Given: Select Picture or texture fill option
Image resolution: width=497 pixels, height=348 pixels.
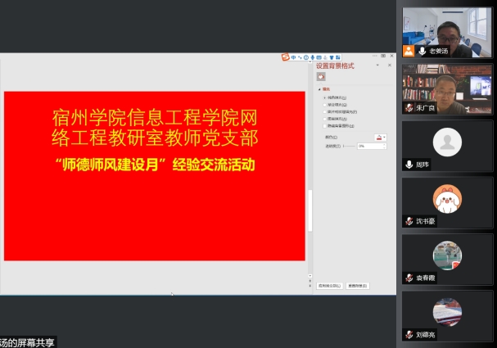Looking at the screenshot, I should 324,112.
